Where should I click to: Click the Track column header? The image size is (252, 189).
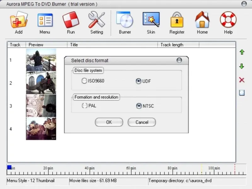point(17,45)
